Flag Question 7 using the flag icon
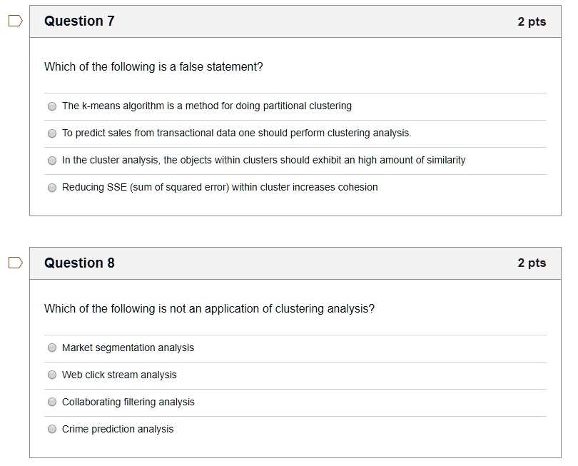The height and width of the screenshot is (466, 578). [x=16, y=21]
